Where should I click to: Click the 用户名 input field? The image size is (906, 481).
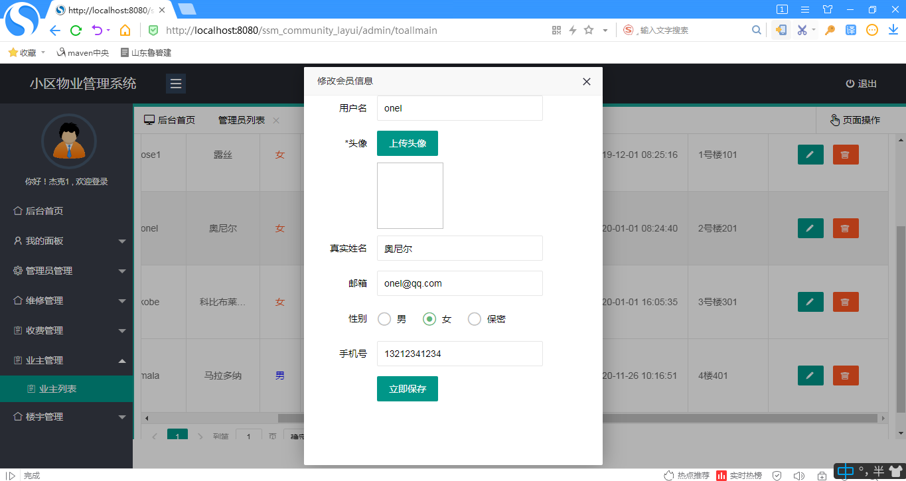click(x=460, y=108)
